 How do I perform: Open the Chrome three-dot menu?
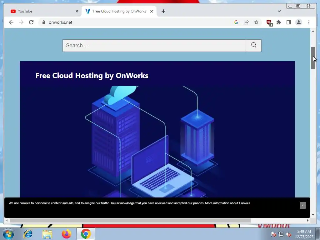tap(309, 22)
